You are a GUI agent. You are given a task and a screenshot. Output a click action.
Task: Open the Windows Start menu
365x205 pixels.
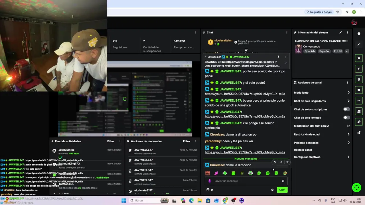point(123,200)
